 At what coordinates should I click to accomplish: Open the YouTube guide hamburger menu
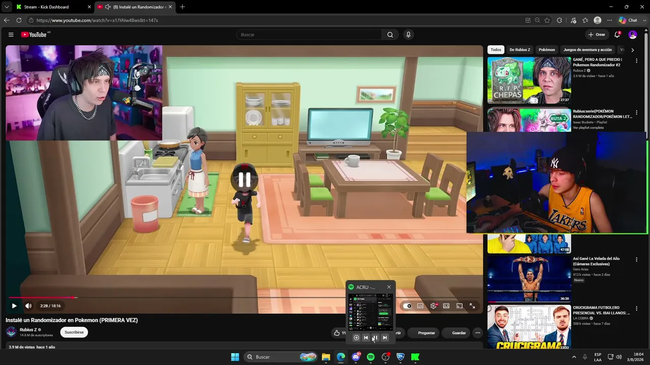click(x=11, y=34)
